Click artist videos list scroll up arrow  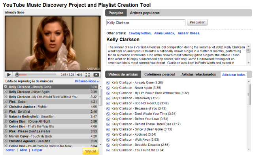pos(249,82)
